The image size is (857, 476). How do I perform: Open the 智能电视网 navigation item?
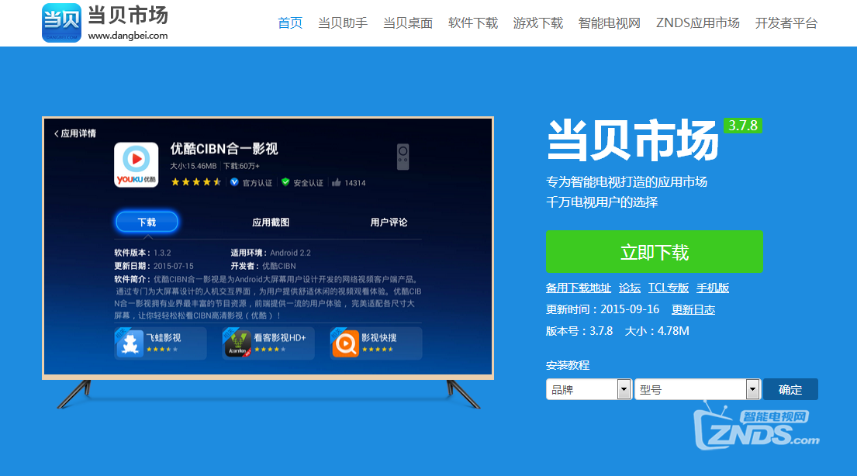coord(610,23)
